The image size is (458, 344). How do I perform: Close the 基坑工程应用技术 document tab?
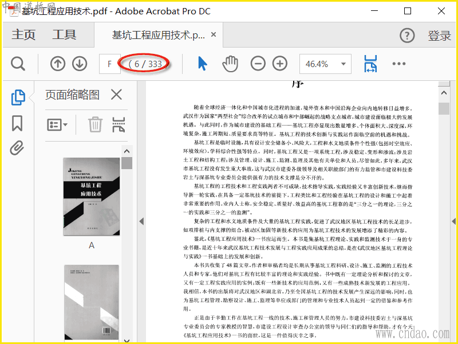pyautogui.click(x=214, y=34)
